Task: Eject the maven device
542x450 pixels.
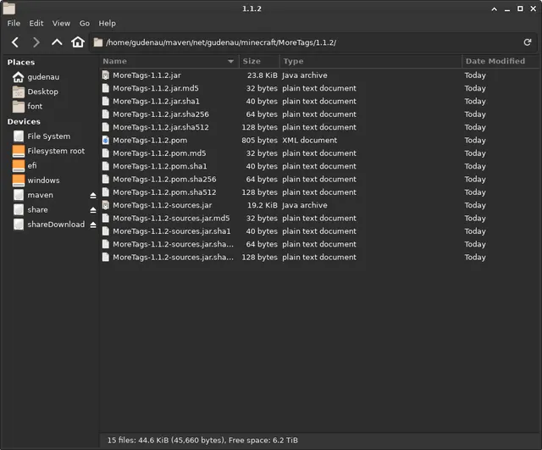Action: pyautogui.click(x=93, y=196)
